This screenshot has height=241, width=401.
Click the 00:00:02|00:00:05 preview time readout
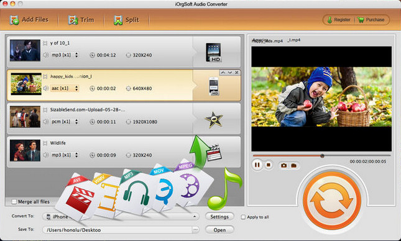[x=368, y=161]
